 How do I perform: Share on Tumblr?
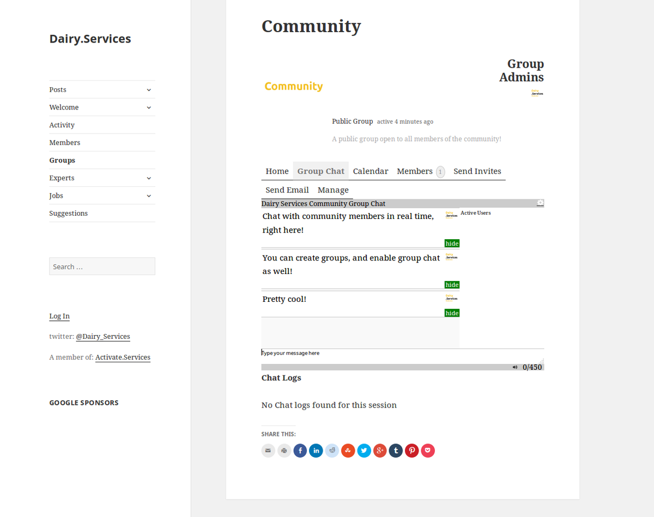tap(396, 451)
